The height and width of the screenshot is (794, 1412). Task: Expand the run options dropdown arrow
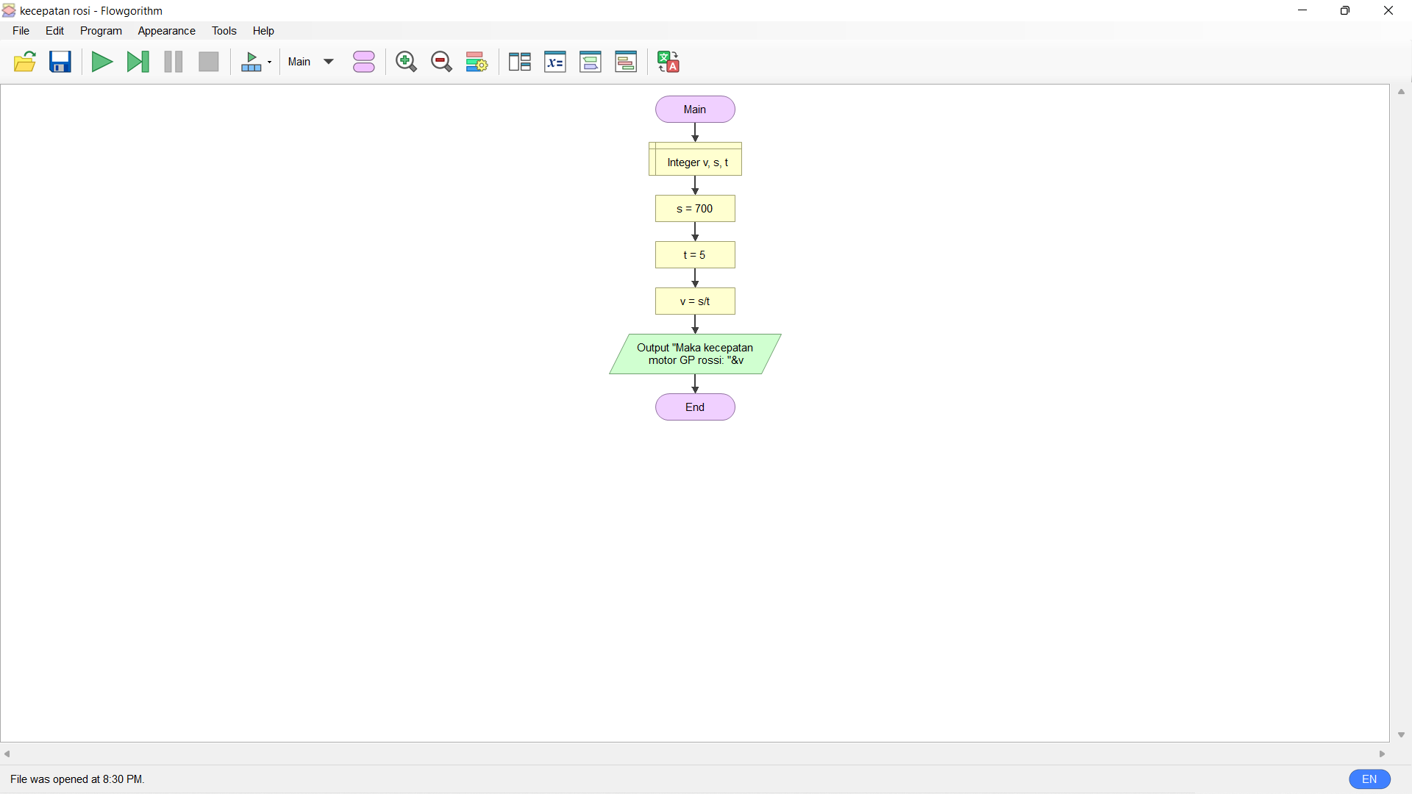(x=269, y=62)
